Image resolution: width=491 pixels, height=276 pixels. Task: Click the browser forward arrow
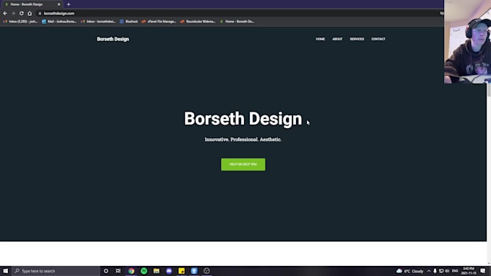[13, 14]
